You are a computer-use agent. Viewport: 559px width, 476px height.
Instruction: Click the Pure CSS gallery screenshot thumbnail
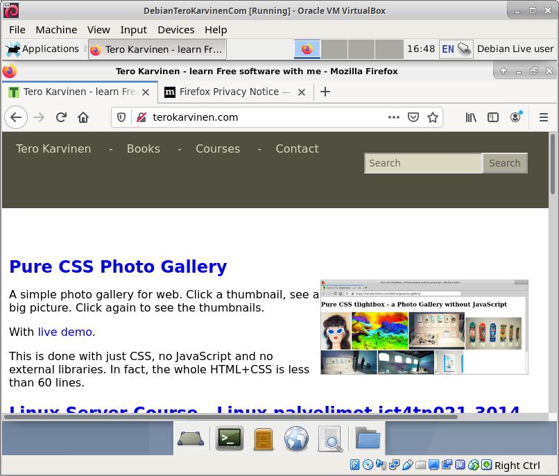click(x=424, y=327)
